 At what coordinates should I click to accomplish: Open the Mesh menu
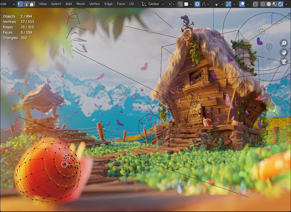click(80, 4)
